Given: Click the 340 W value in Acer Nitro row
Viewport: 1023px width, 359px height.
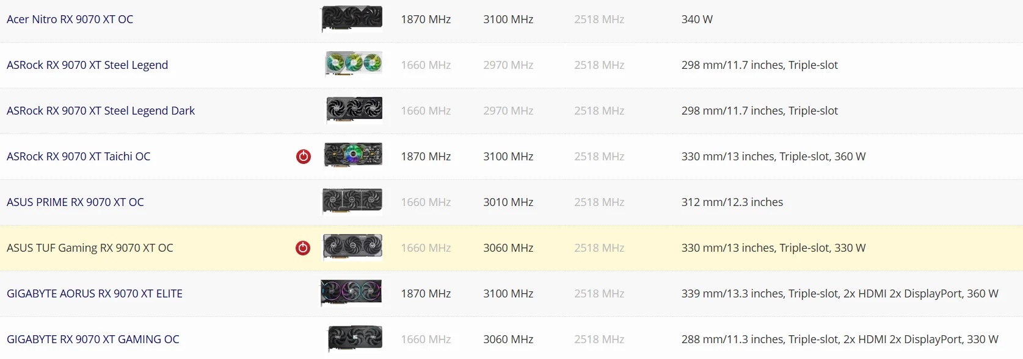Looking at the screenshot, I should 697,20.
